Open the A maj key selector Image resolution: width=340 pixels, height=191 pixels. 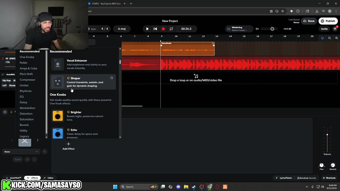pyautogui.click(x=122, y=29)
